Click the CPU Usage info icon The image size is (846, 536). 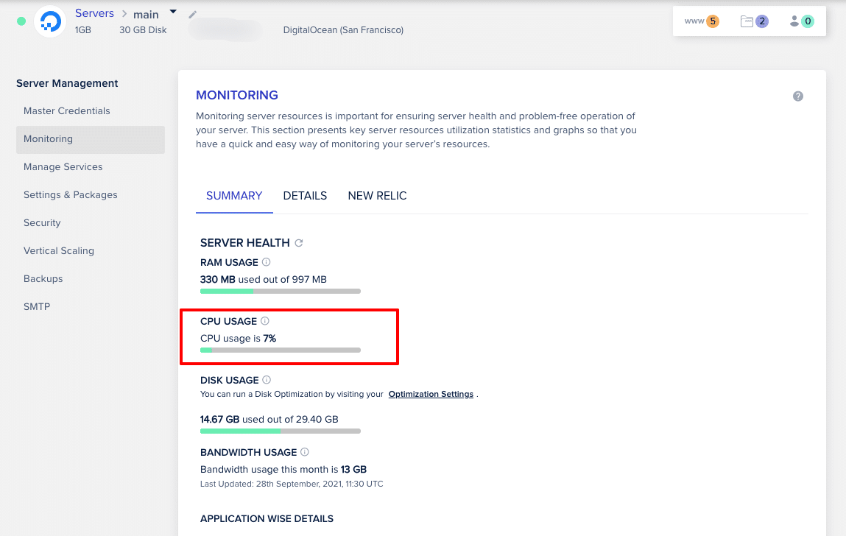click(x=264, y=321)
